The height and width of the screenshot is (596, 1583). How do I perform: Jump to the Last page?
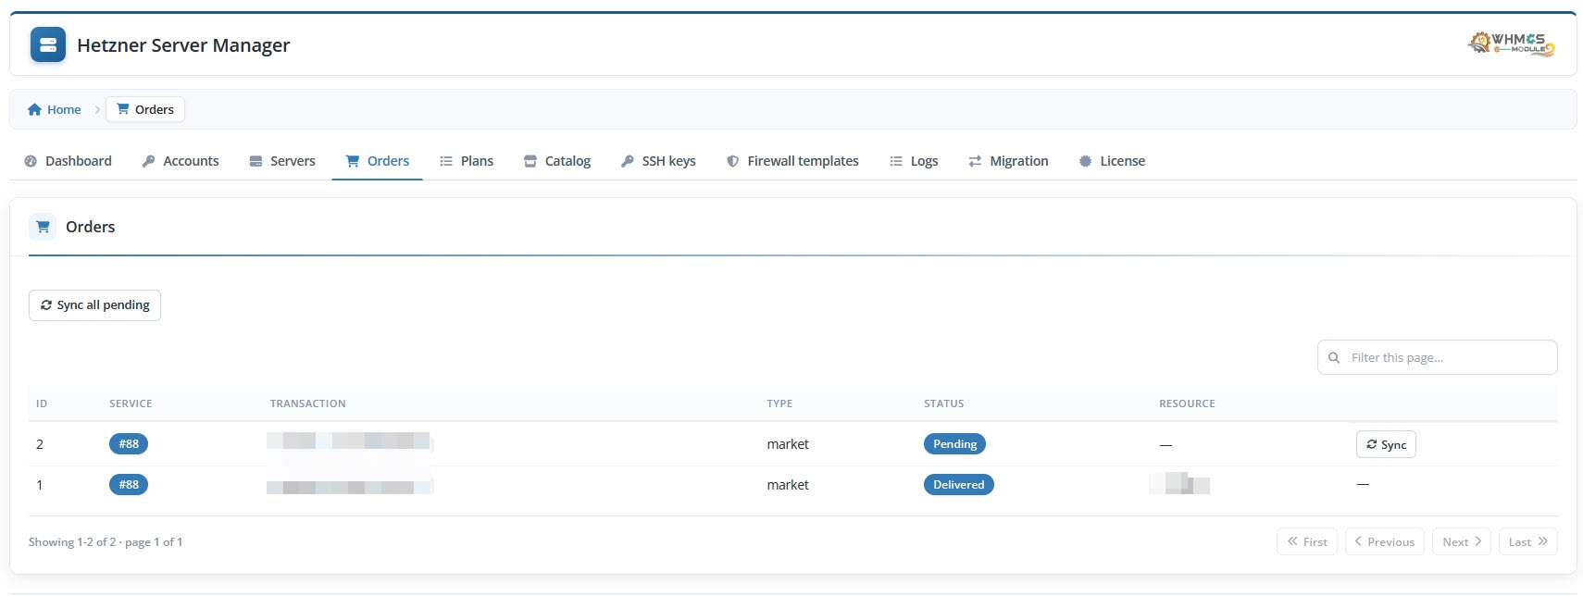(1528, 541)
